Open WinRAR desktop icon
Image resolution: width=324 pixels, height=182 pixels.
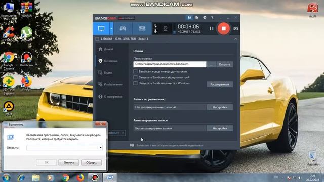(26, 9)
